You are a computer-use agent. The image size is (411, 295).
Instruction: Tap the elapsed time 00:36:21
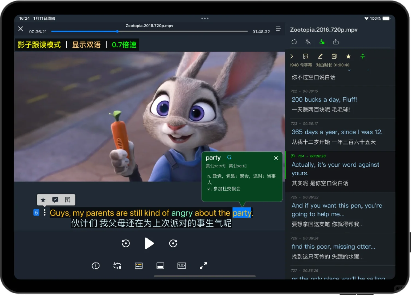tap(38, 32)
